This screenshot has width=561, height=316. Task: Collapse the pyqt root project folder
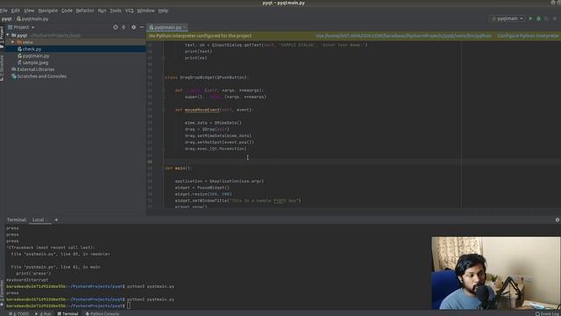pyautogui.click(x=8, y=35)
